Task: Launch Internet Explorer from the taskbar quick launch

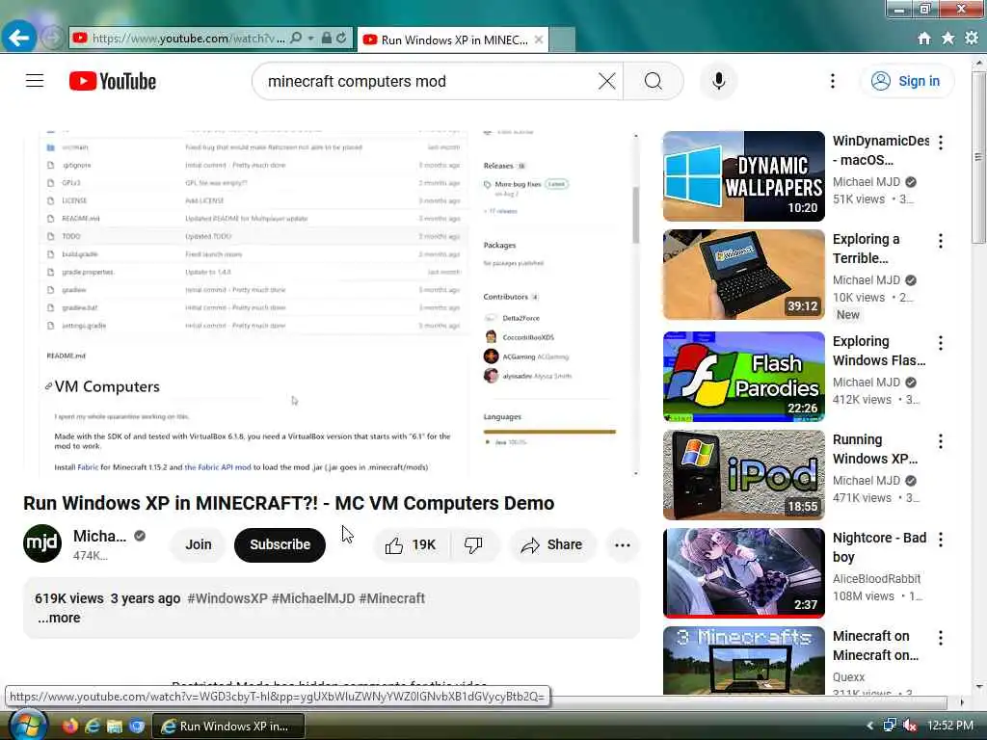Action: pos(93,726)
